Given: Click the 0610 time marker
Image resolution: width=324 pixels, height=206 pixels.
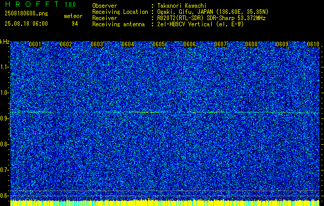Looking at the screenshot, I should pyautogui.click(x=313, y=44).
